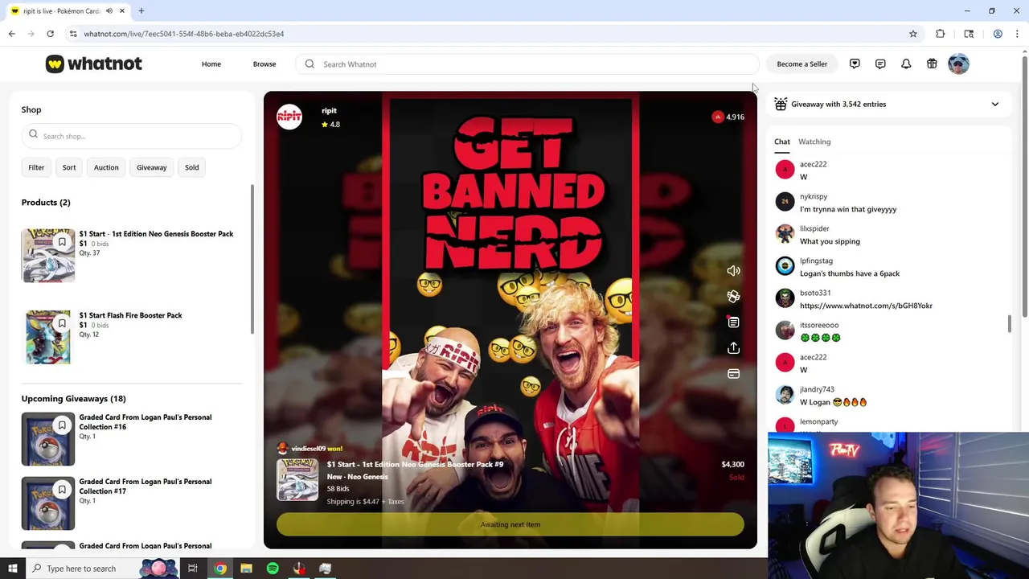
Task: Open Browse in the top navigation
Action: [264, 64]
